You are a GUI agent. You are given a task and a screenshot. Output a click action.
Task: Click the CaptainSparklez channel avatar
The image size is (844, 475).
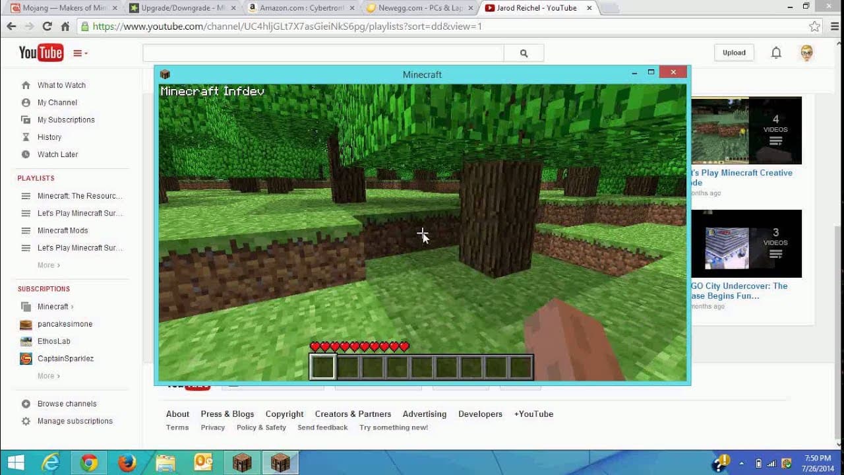[26, 359]
